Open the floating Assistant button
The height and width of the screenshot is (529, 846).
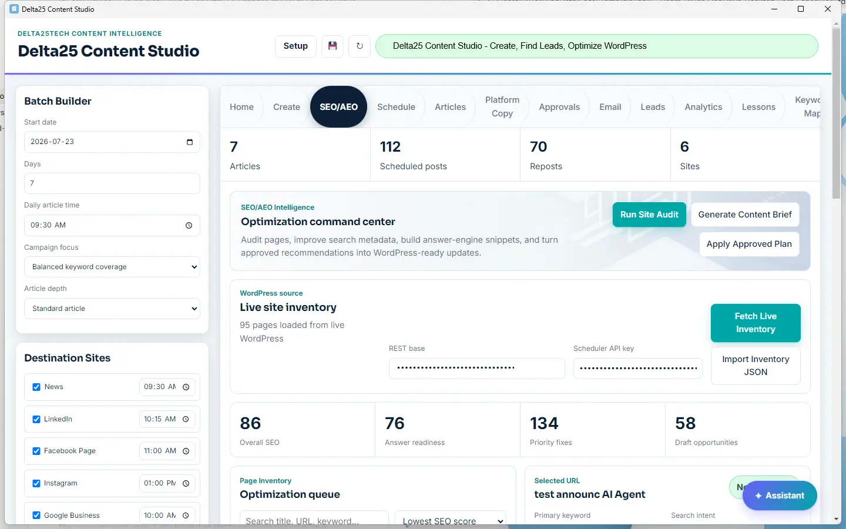[780, 495]
